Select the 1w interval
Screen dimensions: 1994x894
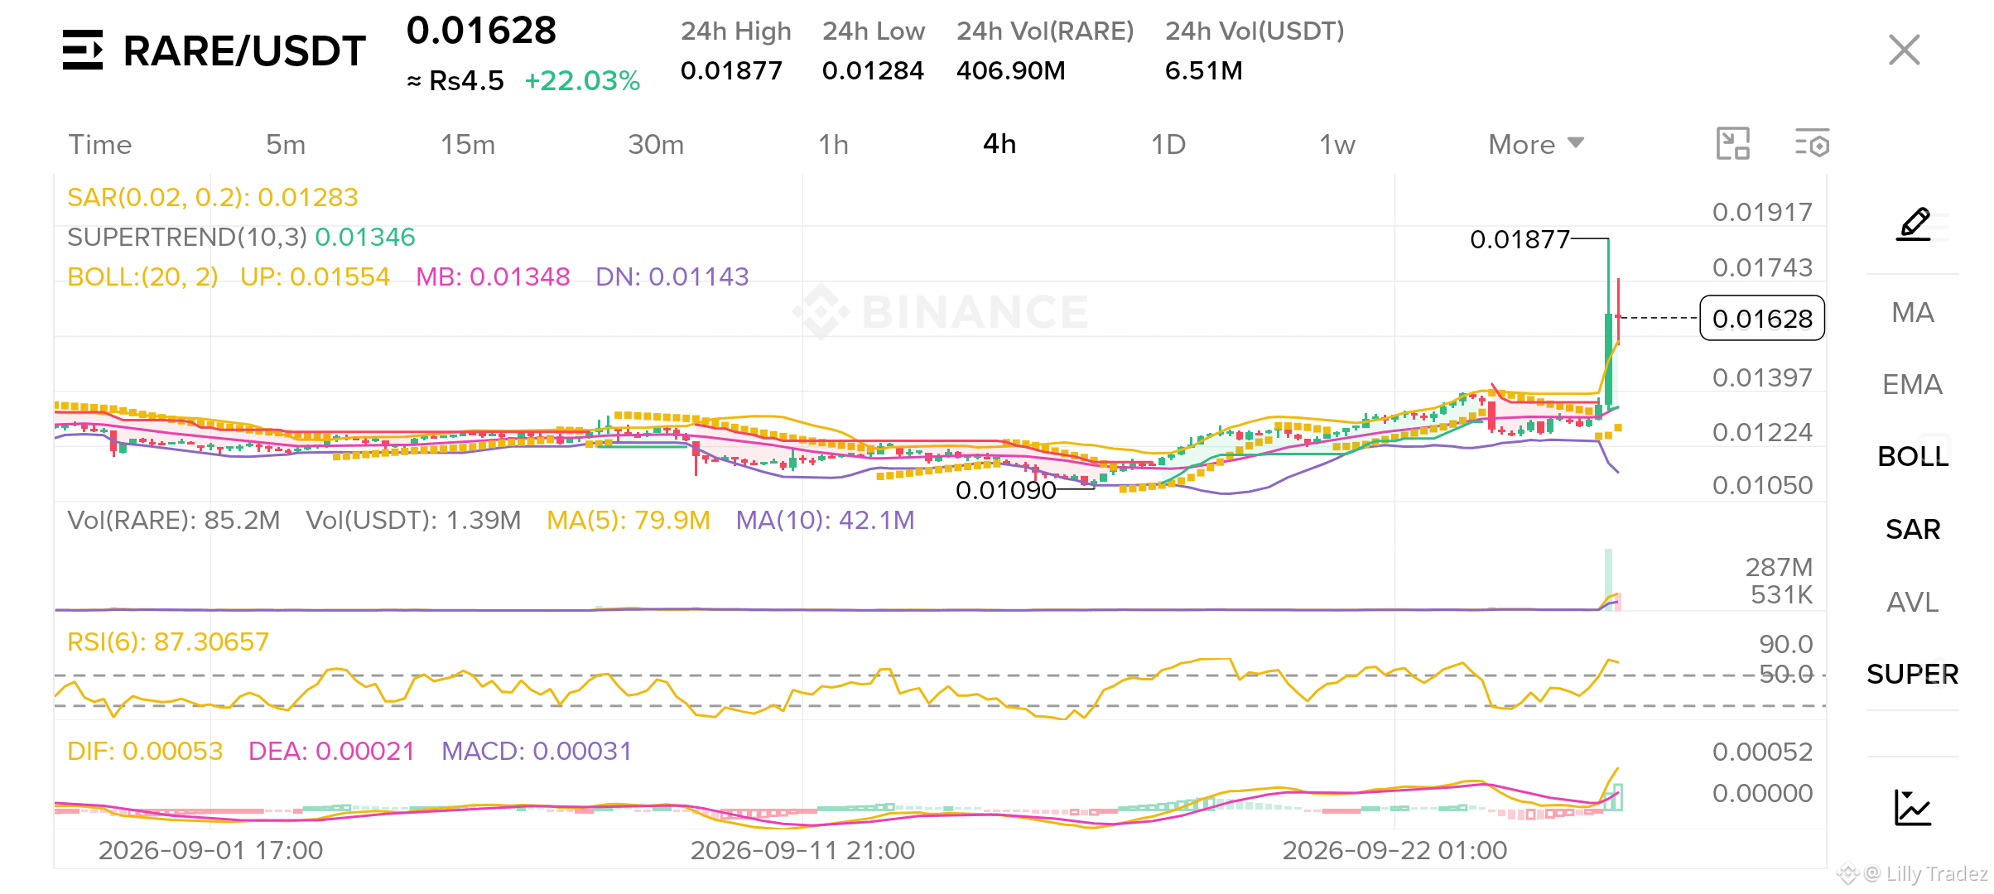1337,144
